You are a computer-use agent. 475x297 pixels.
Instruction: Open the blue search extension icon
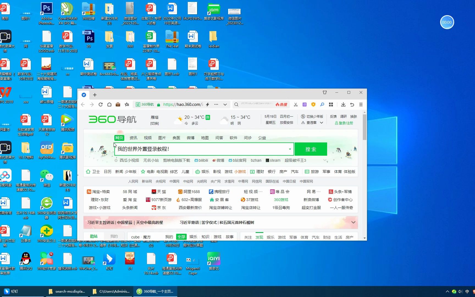click(x=322, y=105)
